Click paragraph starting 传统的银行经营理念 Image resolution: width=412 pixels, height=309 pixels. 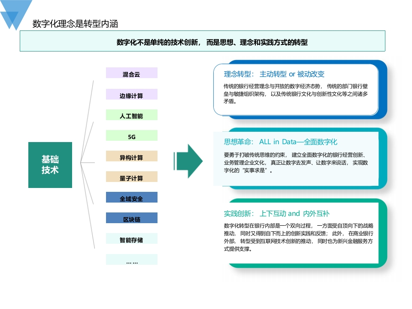296,94
